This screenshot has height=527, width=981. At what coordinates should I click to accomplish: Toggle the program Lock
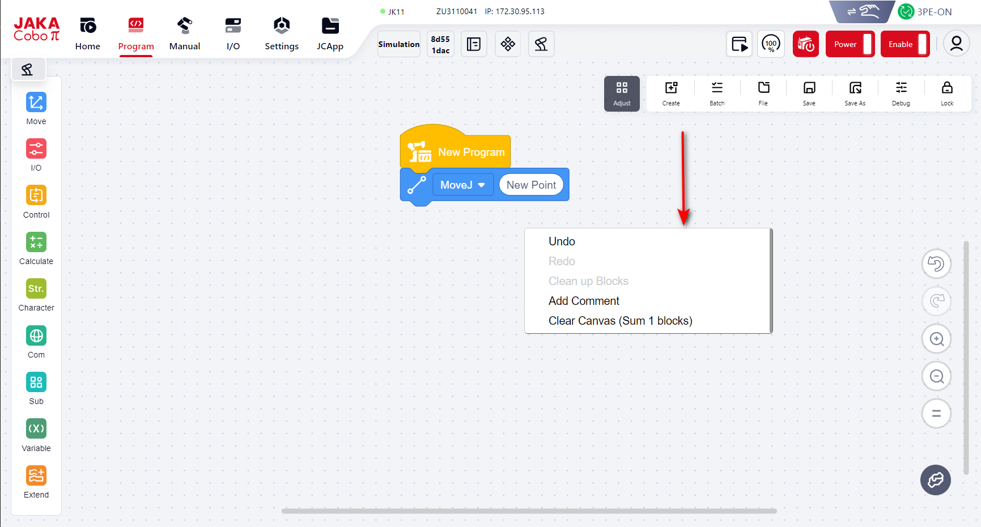(x=947, y=93)
